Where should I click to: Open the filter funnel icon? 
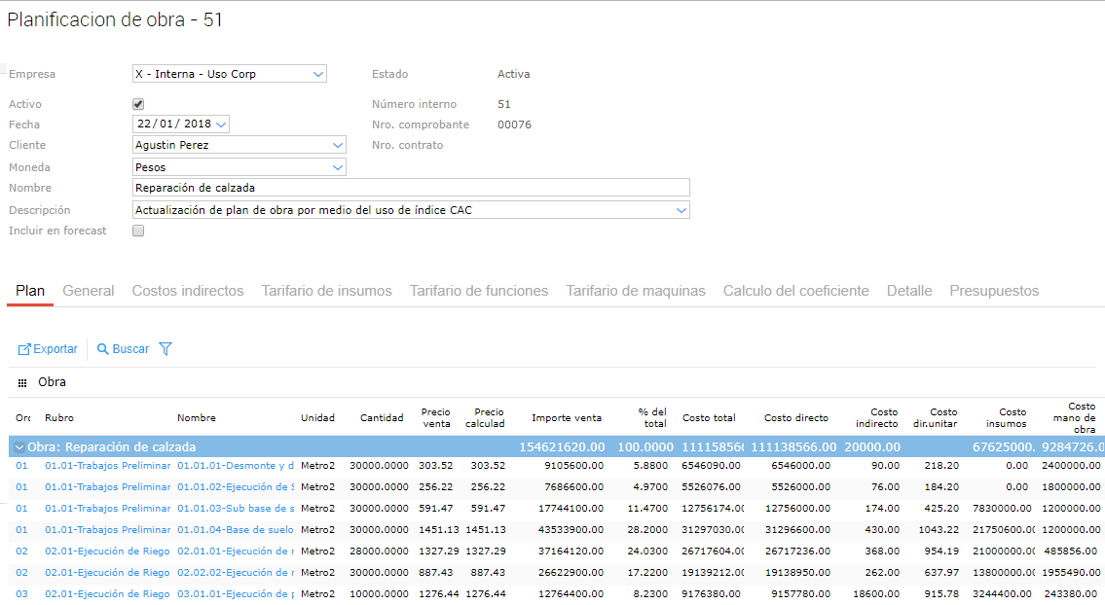tap(166, 349)
